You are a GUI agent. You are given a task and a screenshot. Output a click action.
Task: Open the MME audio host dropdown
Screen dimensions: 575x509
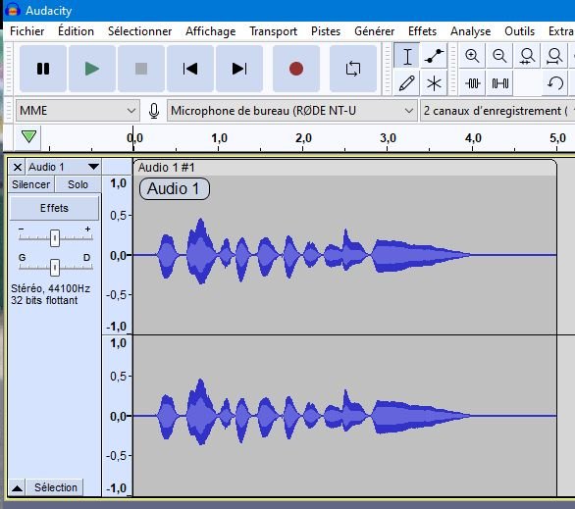pos(78,110)
